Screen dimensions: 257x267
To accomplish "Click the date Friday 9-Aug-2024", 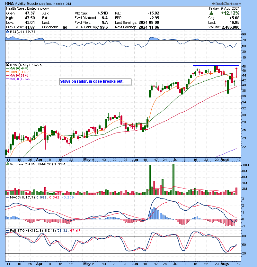I will (x=224, y=8).
